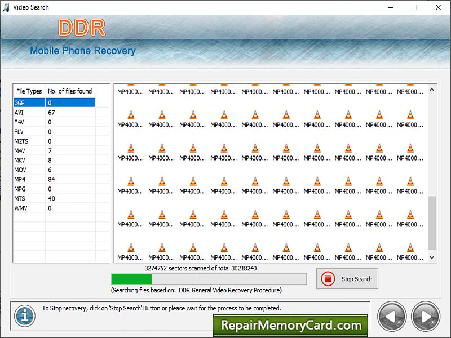Select the 3GP file type row
This screenshot has height=338, width=451.
54,103
